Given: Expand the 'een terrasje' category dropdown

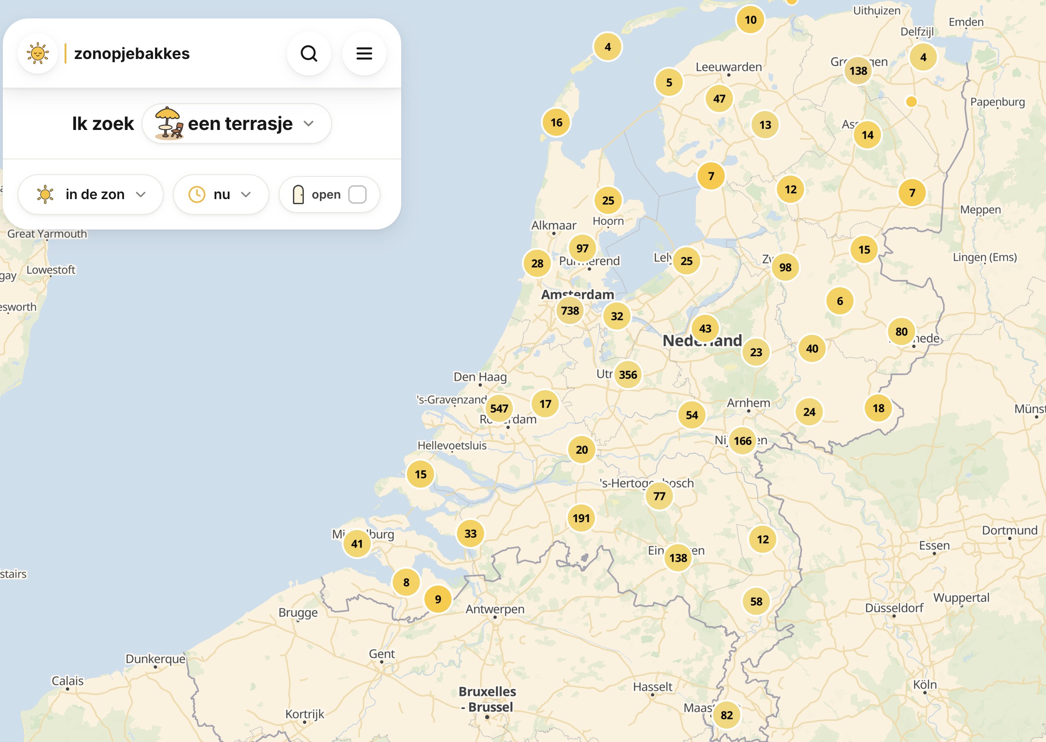Looking at the screenshot, I should [237, 124].
